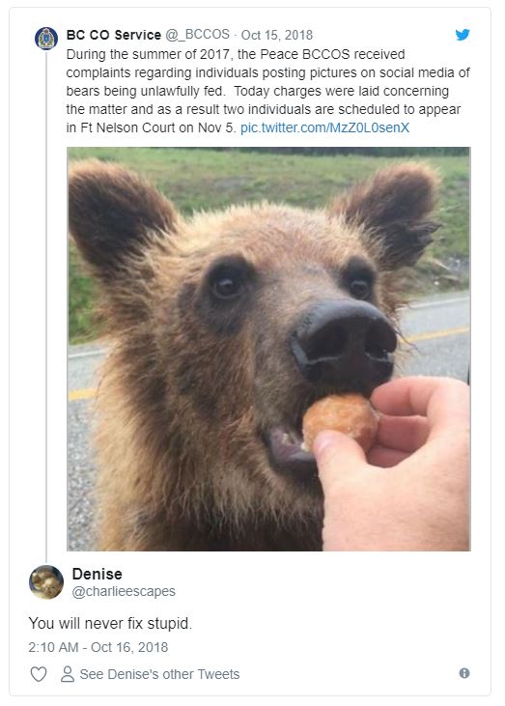Click the BC CO Service account name
The width and height of the screenshot is (505, 706).
pyautogui.click(x=113, y=35)
